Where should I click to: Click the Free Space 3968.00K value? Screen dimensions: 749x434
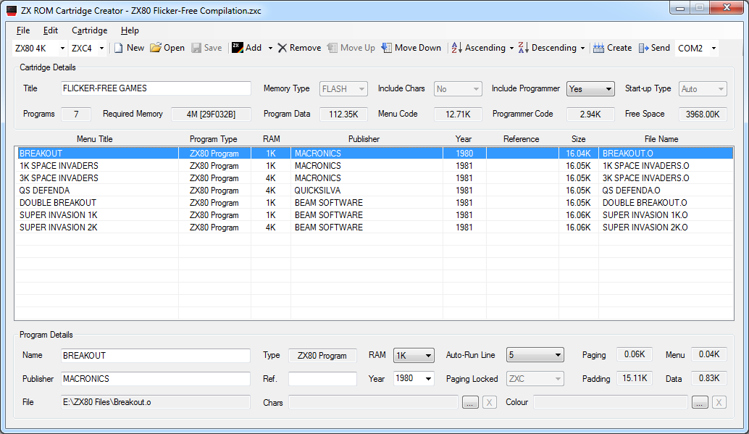coord(703,114)
